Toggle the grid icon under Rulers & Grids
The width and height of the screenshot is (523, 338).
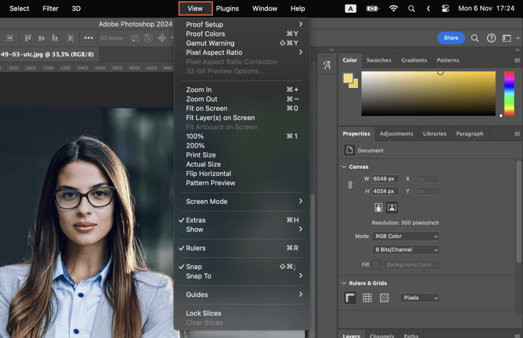pos(367,298)
